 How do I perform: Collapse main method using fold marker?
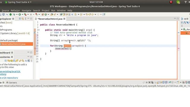coord(39,30)
